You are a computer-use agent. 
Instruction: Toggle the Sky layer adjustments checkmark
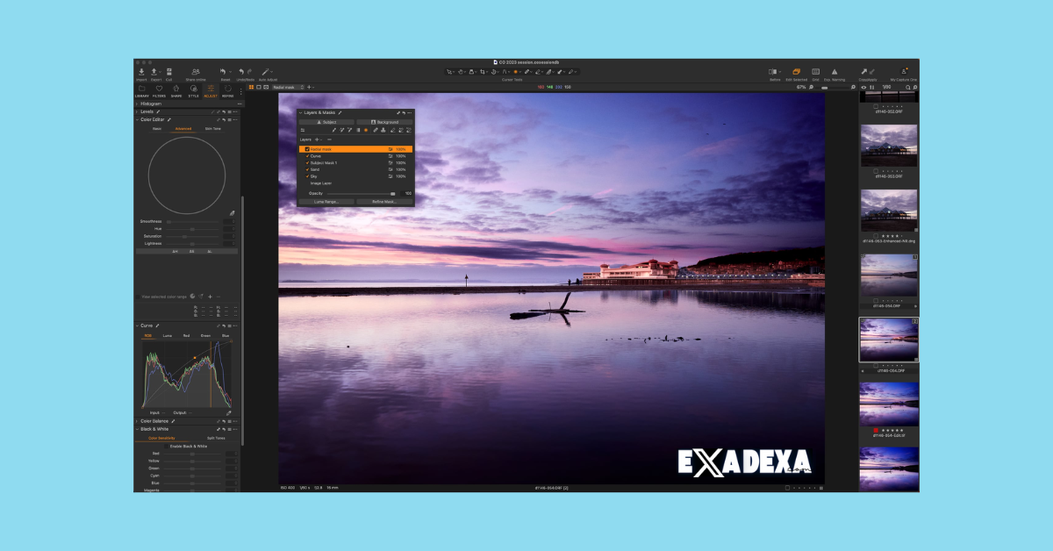[x=307, y=176]
